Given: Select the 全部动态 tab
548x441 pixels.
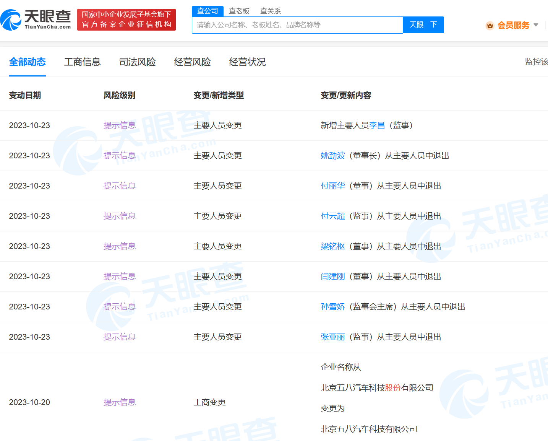Looking at the screenshot, I should (28, 62).
